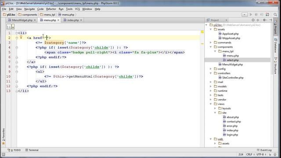Viewport: 281px width, 158px height.
Task: Open the Terminal tool window
Action: [x=32, y=150]
